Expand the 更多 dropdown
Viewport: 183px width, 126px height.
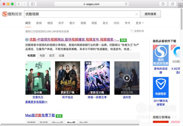[140, 23]
